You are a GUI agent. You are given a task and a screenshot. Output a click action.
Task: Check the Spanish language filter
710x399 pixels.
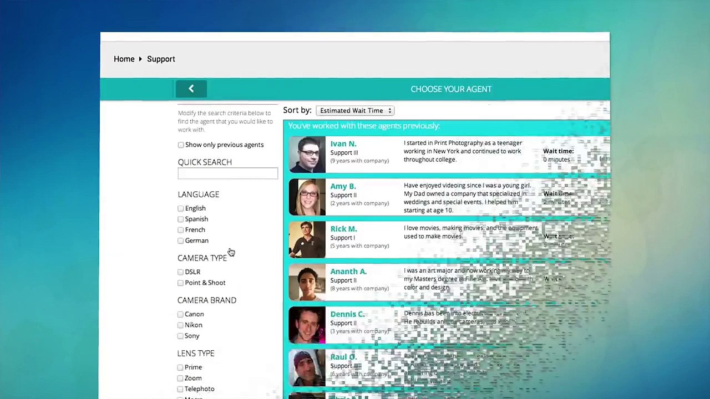(x=181, y=219)
